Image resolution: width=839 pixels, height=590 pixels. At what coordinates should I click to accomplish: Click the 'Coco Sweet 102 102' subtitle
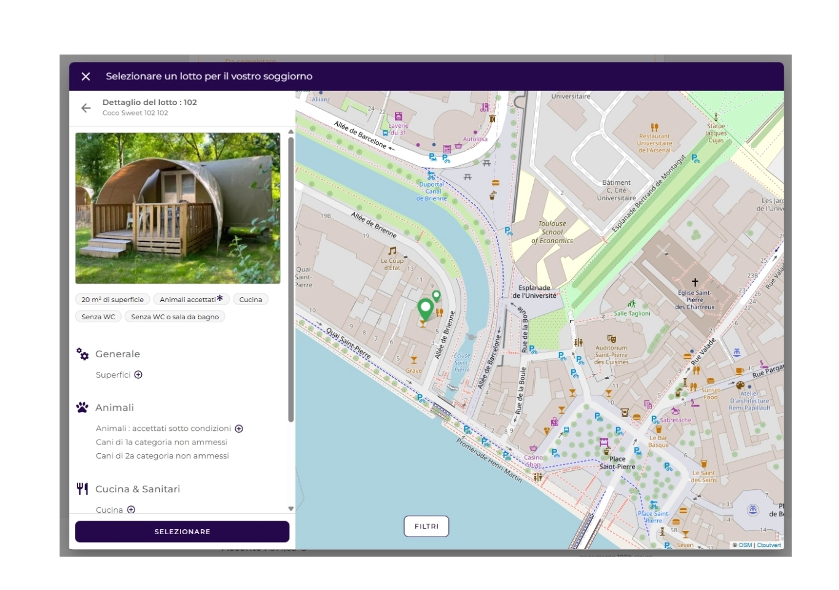point(135,113)
